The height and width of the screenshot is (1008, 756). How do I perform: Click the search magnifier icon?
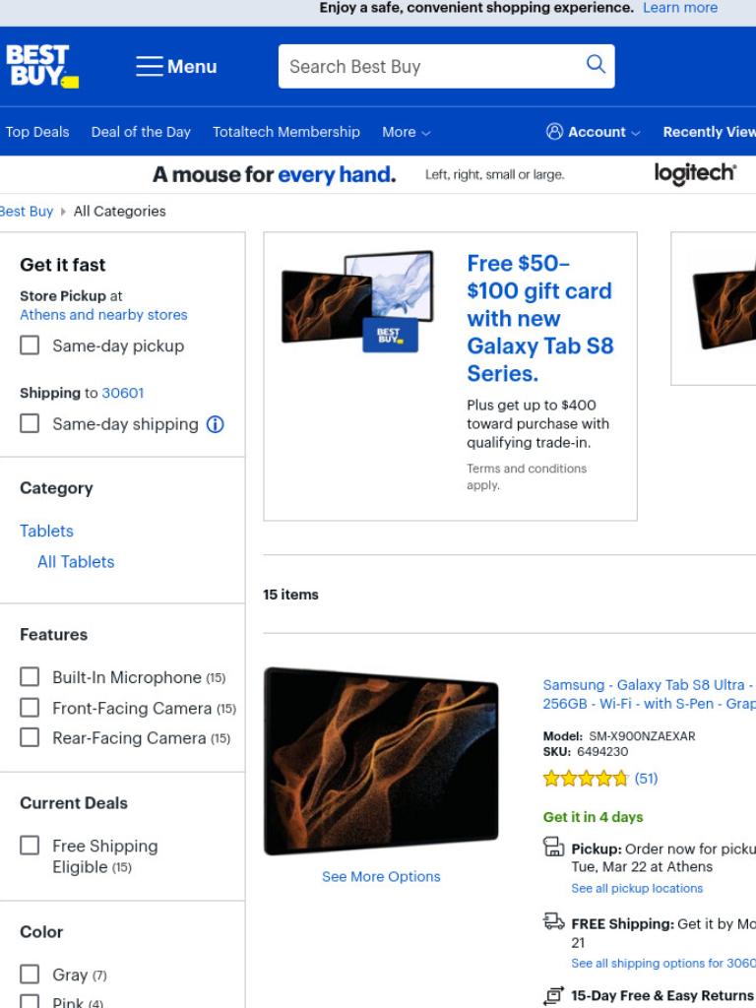[x=596, y=64]
